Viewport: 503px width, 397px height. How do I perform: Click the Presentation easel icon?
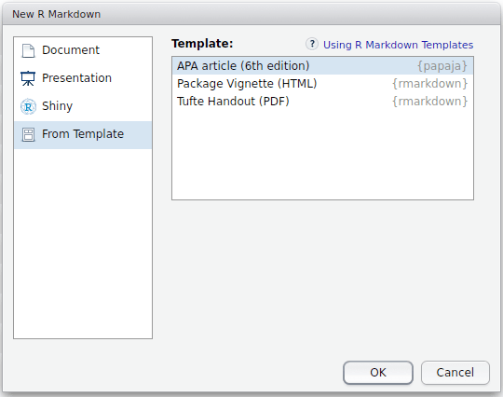pos(28,78)
